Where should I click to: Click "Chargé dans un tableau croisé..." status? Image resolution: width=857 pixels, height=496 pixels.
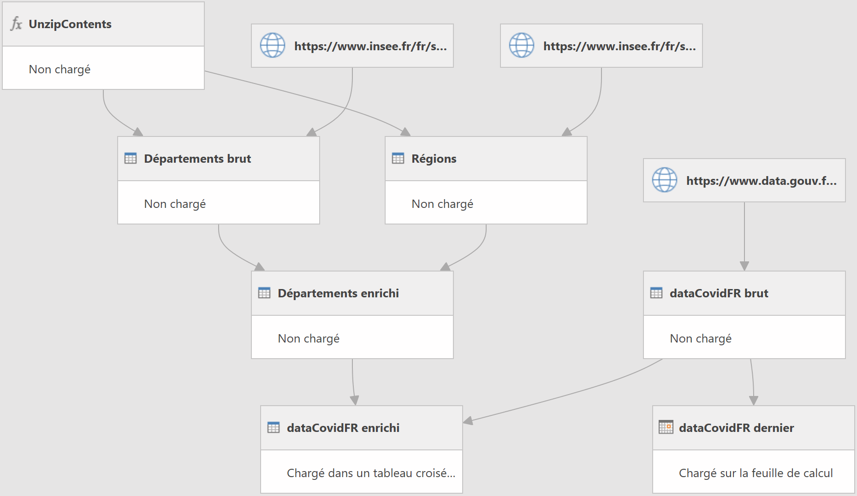coord(371,473)
